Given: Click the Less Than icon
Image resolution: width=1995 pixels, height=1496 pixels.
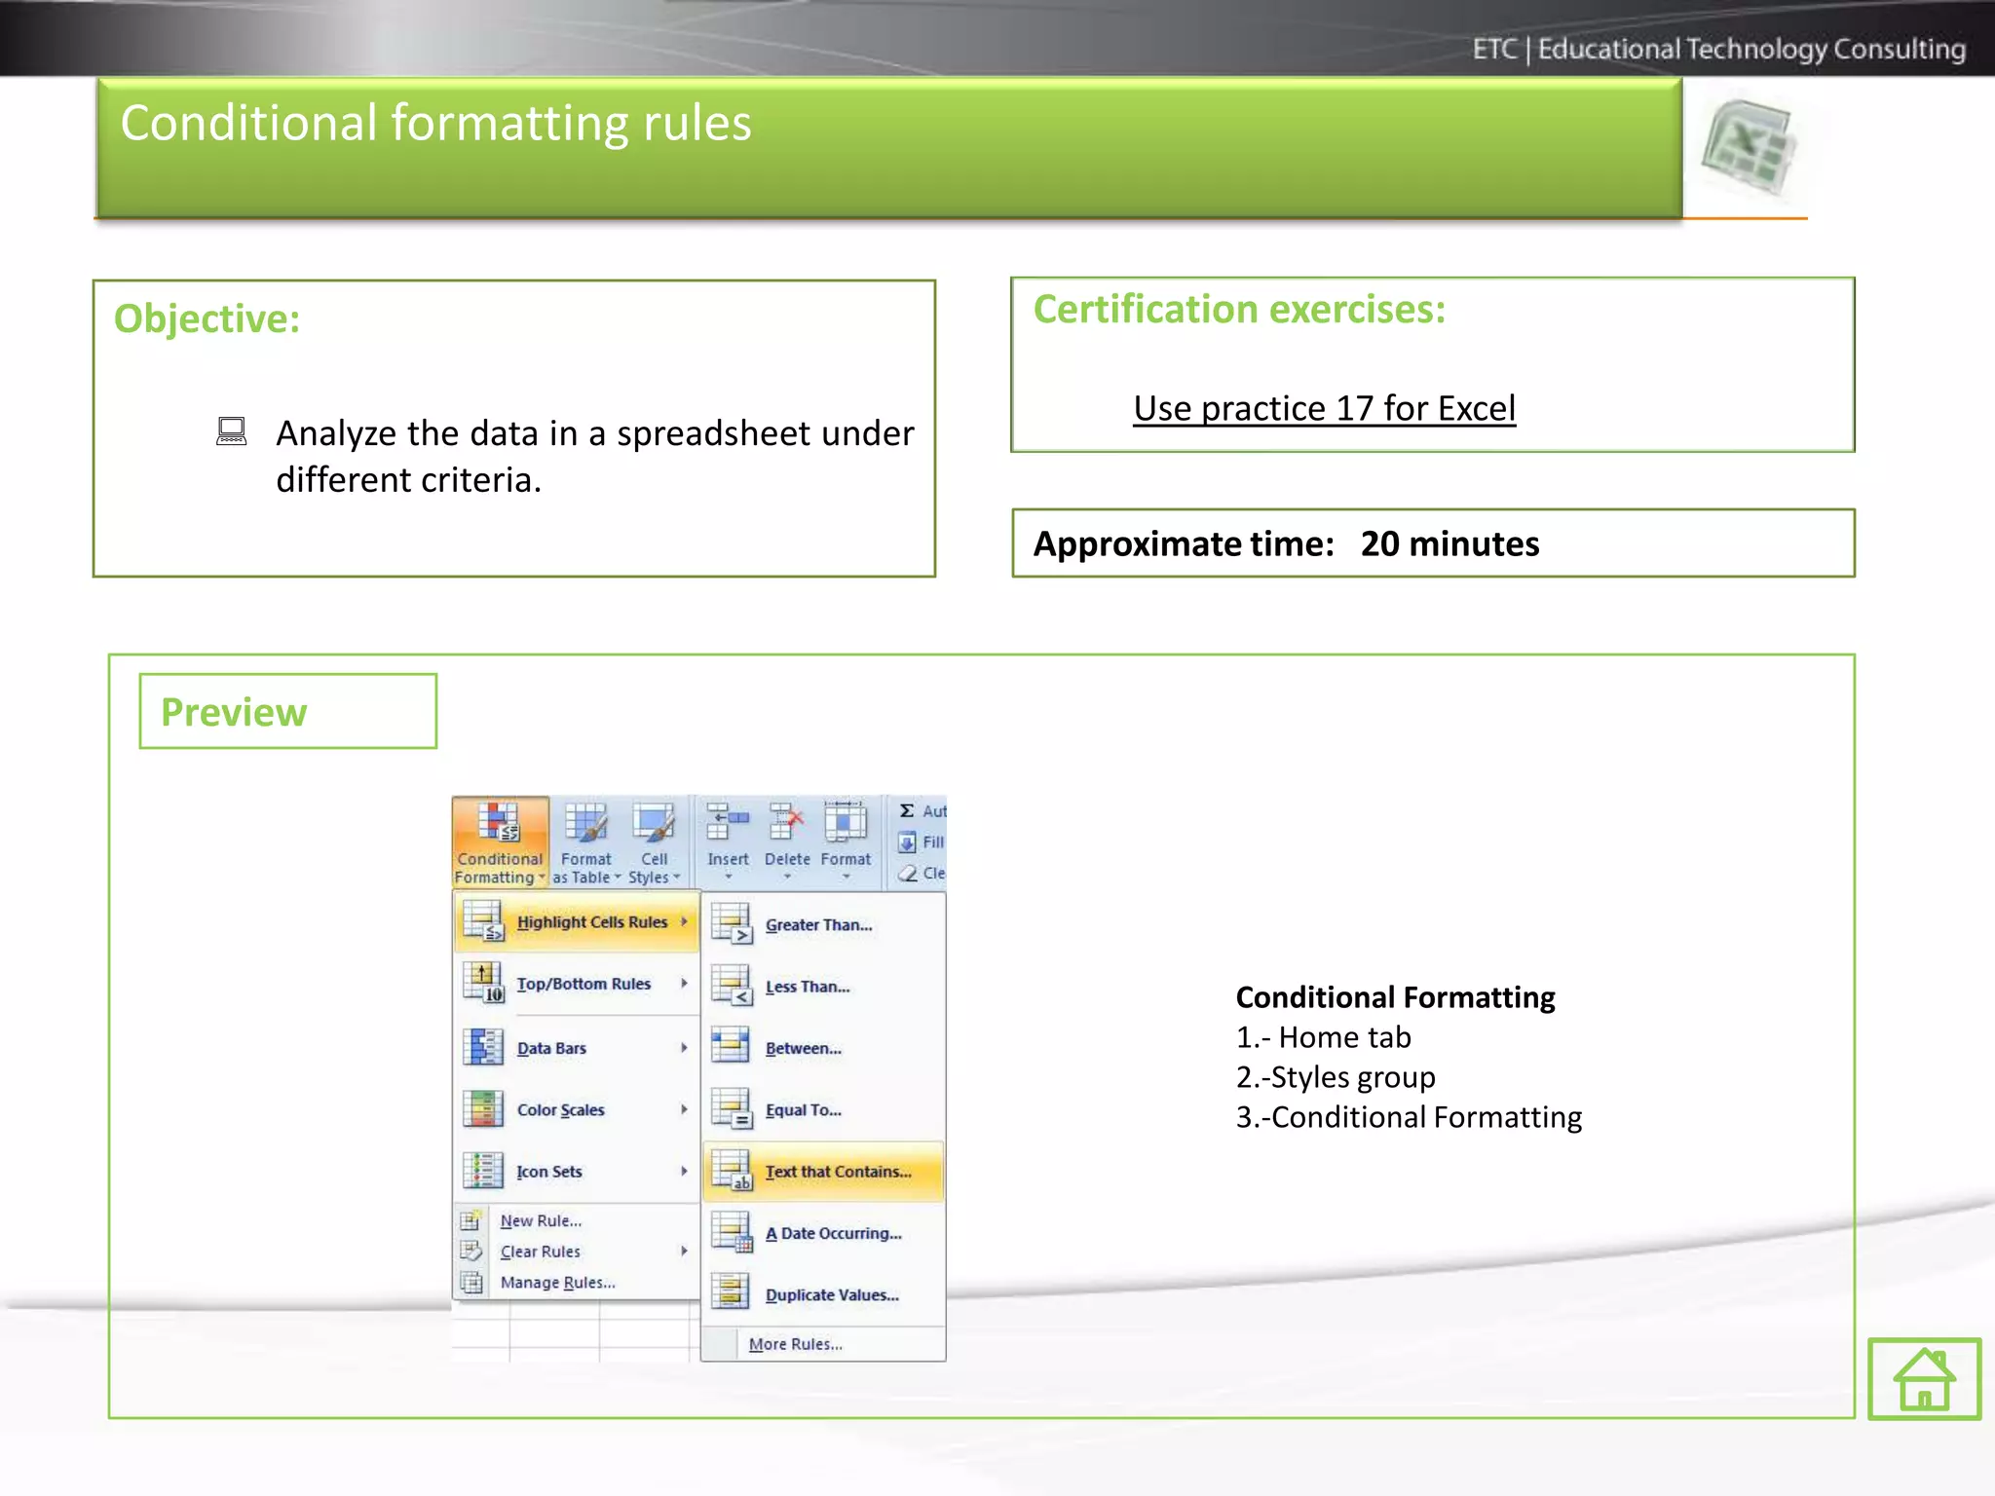Looking at the screenshot, I should click(x=732, y=986).
